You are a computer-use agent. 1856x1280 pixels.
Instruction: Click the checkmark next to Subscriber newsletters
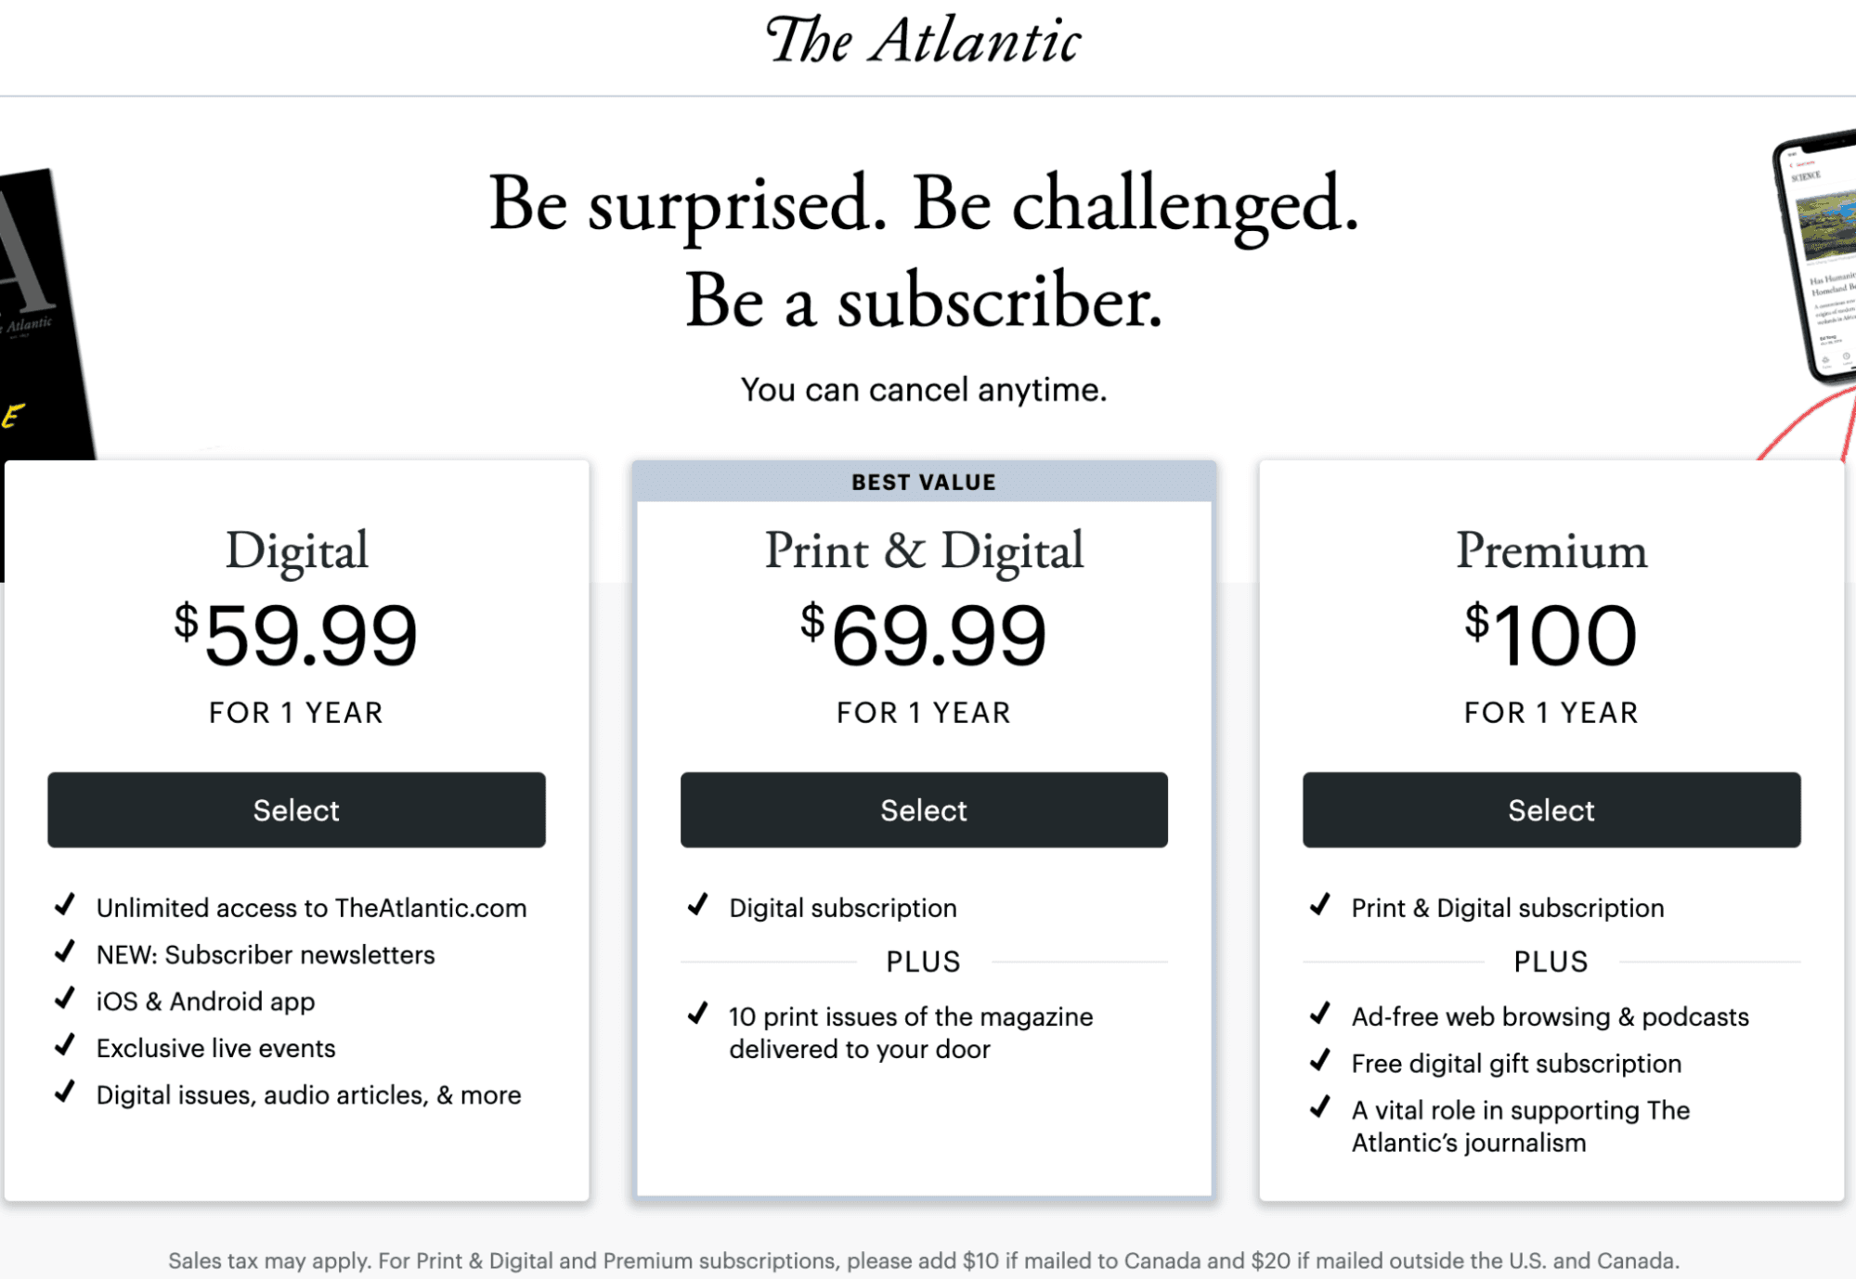pyautogui.click(x=65, y=952)
